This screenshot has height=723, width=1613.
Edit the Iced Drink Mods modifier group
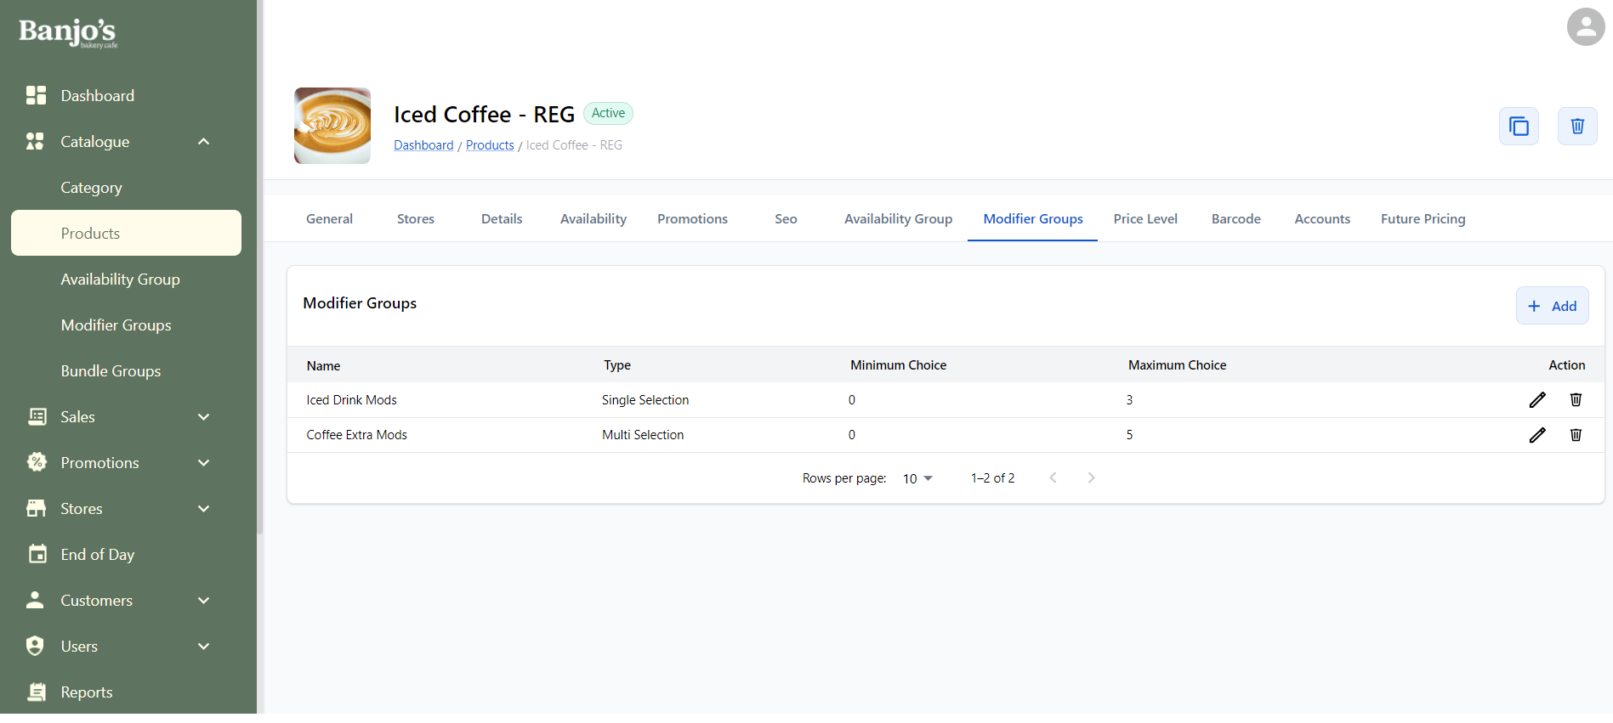pyautogui.click(x=1536, y=400)
